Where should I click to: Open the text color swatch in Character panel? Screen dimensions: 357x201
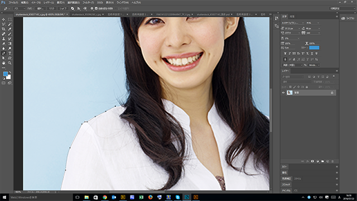point(314,47)
